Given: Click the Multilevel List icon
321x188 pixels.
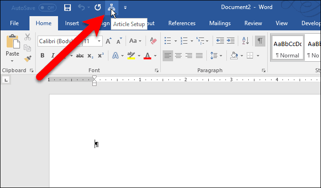Looking at the screenshot, I should pos(200,41).
